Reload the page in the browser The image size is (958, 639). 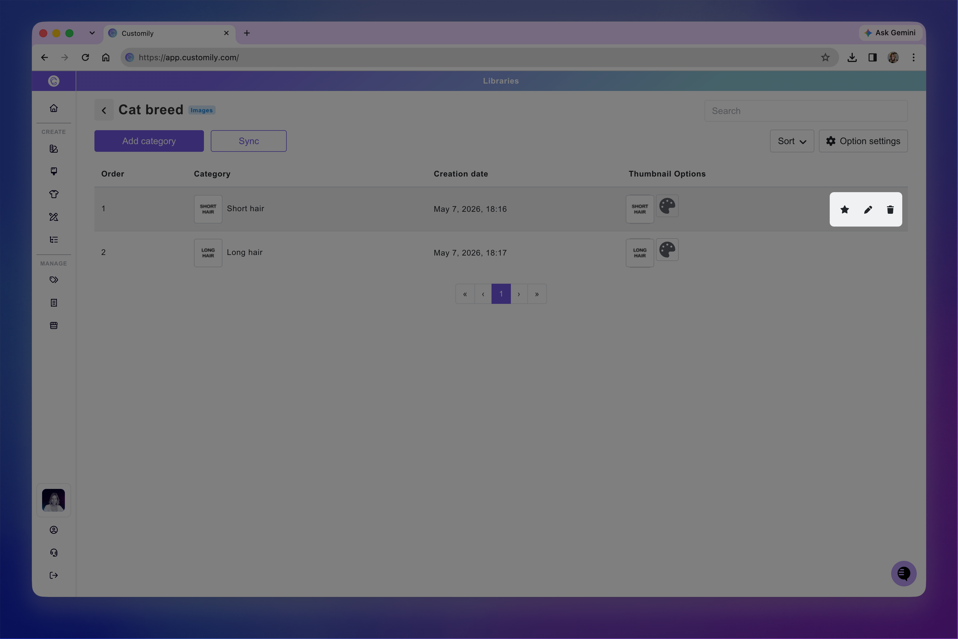(85, 57)
